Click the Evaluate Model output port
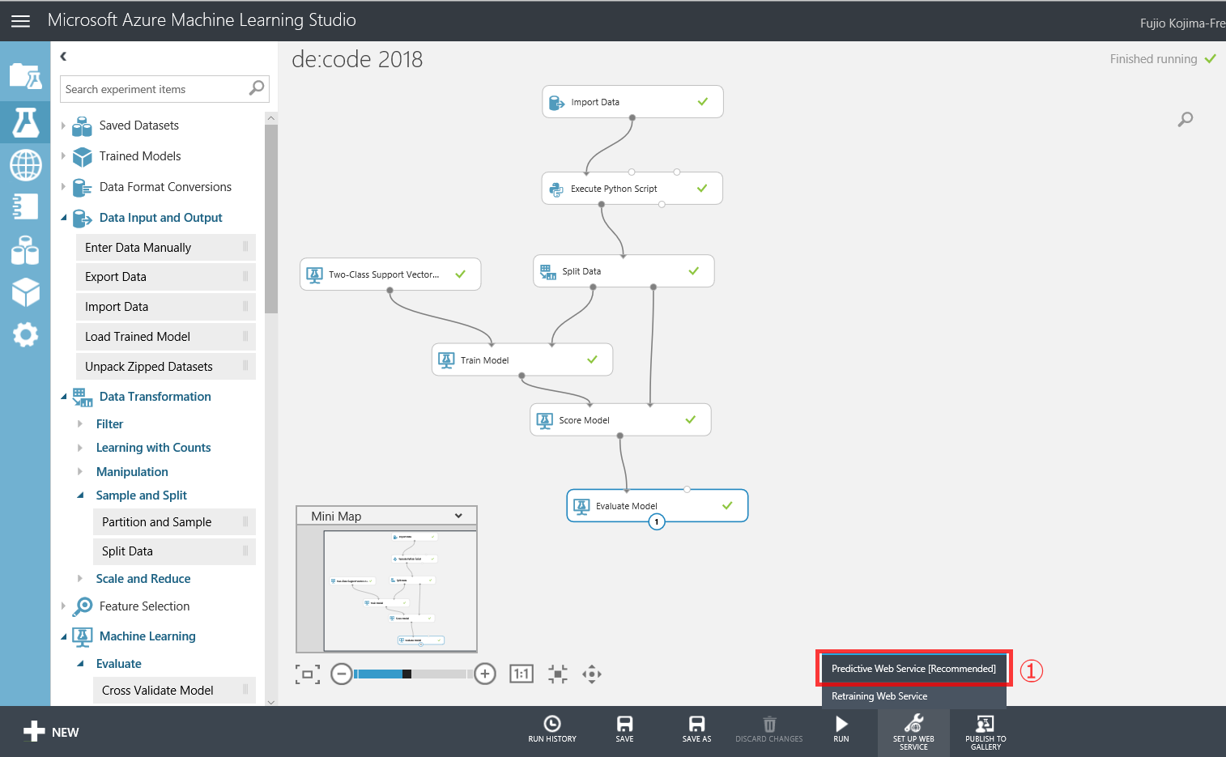The height and width of the screenshot is (757, 1226). (x=657, y=522)
